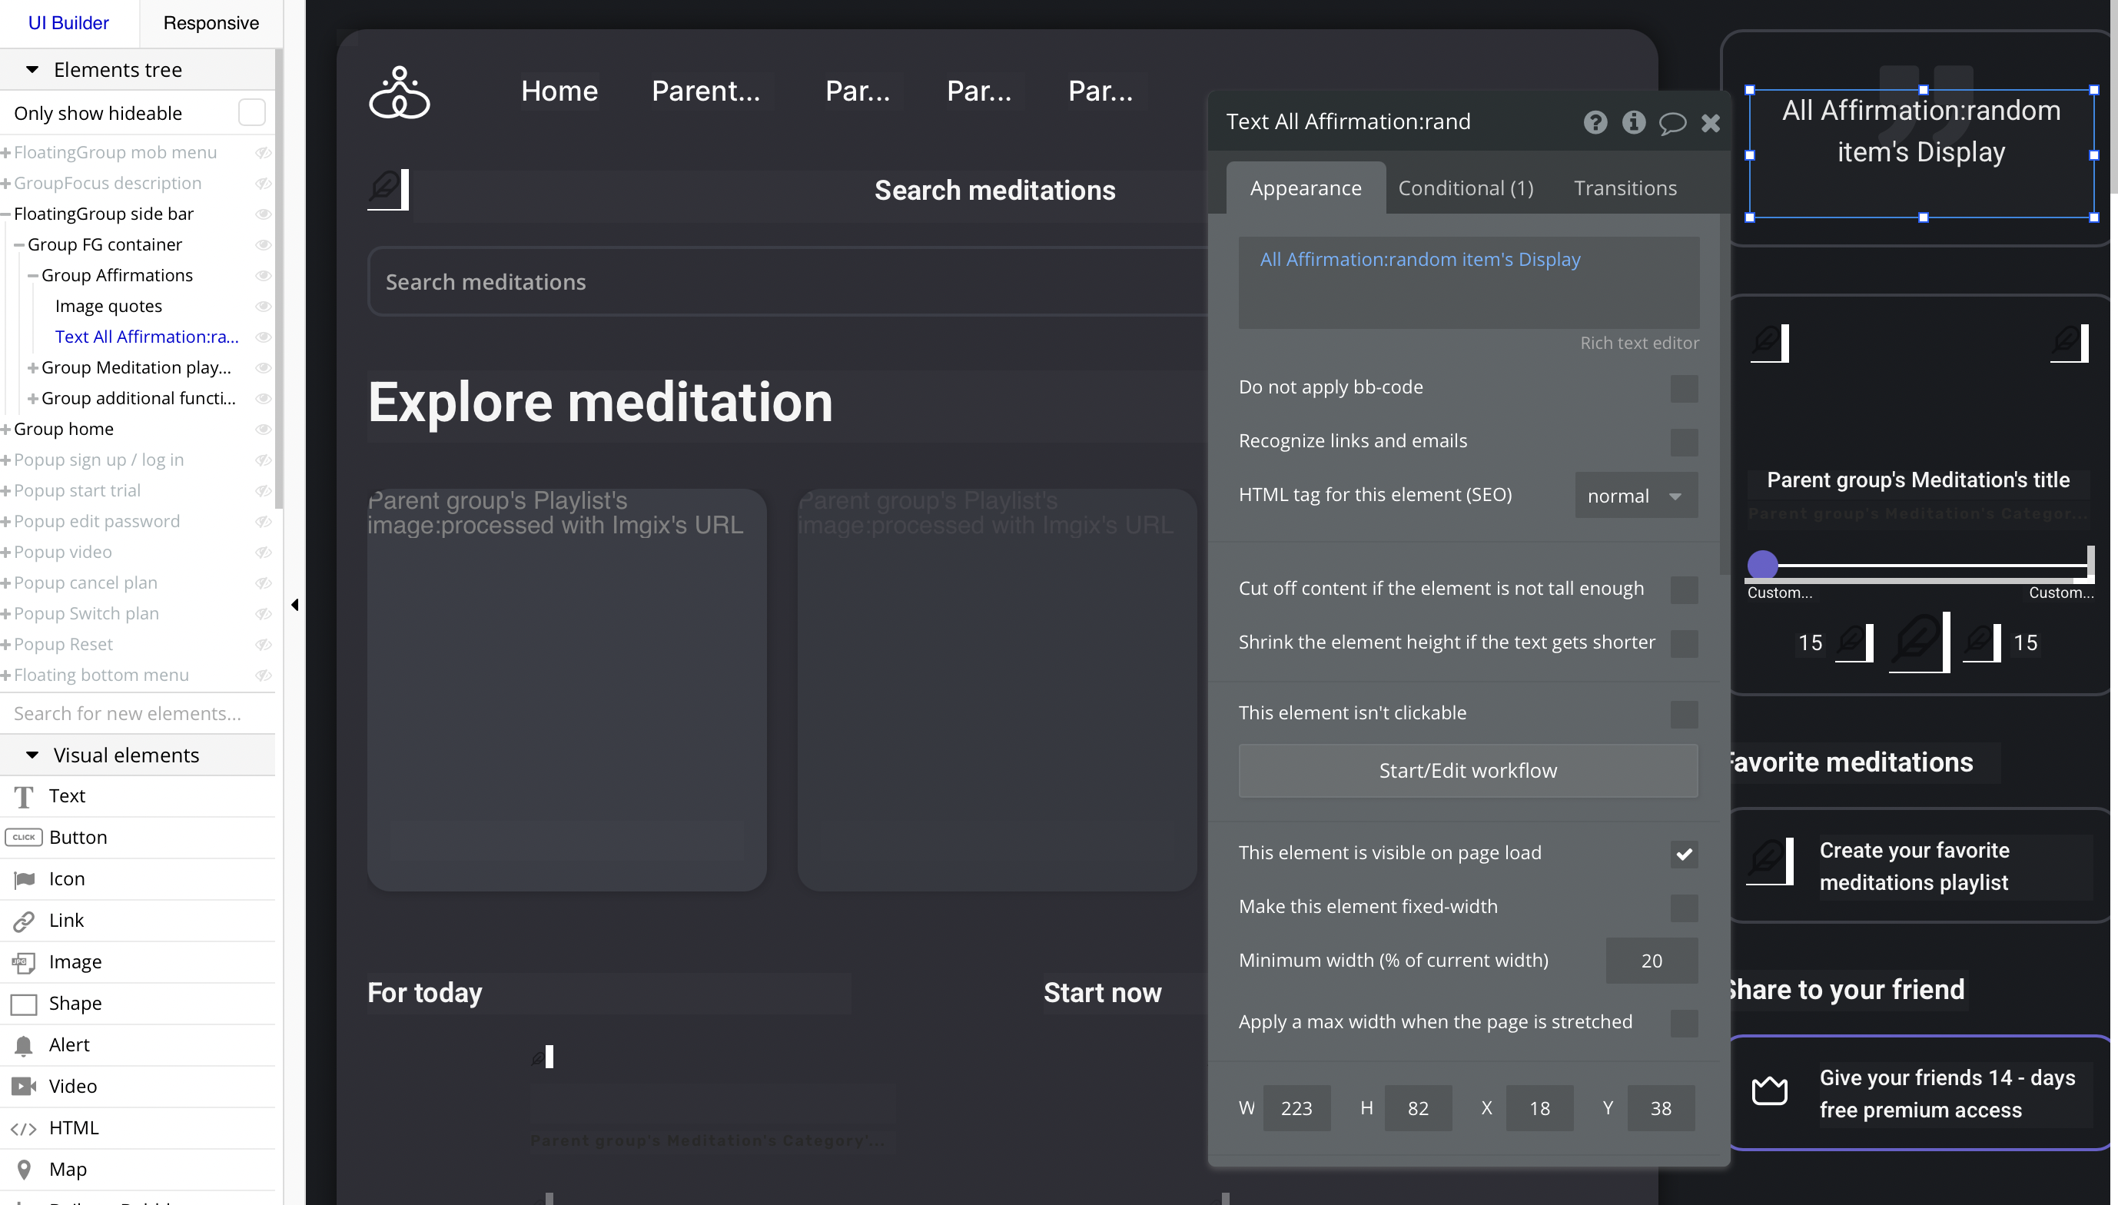Open the Responsive tab

click(211, 23)
